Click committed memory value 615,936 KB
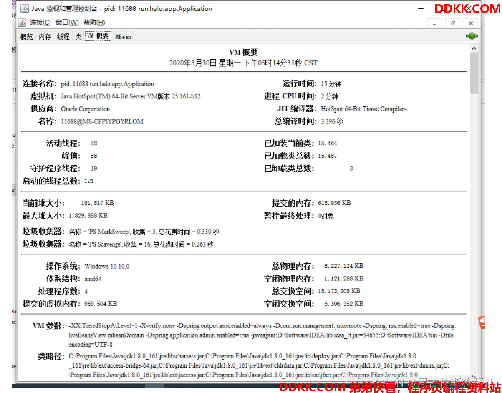Viewport: 502px width, 393px height. [x=334, y=203]
